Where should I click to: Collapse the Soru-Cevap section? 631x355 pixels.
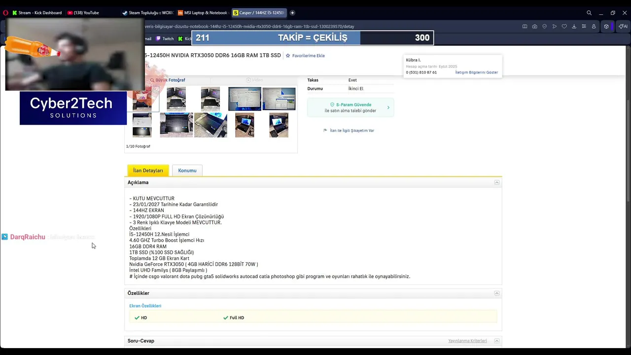coord(497,341)
